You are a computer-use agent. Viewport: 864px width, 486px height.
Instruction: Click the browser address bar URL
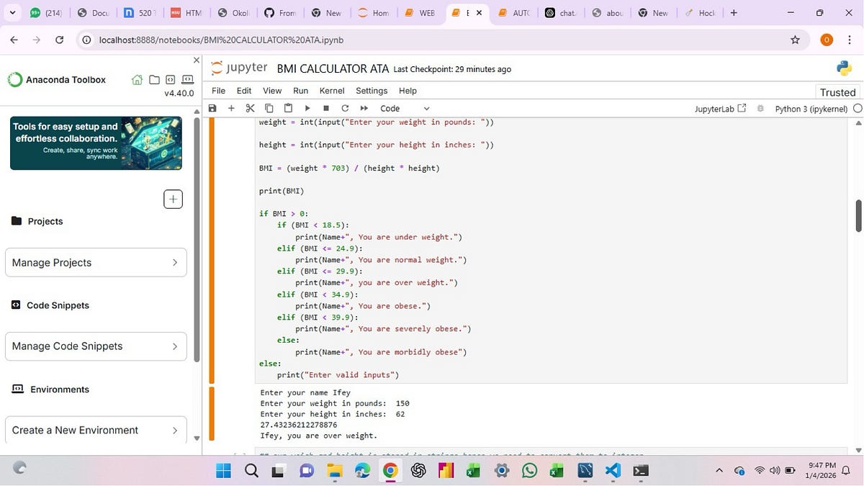coord(221,40)
